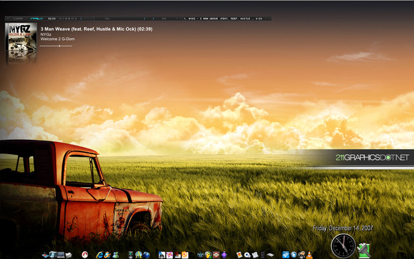Image resolution: width=414 pixels, height=259 pixels.
Task: Open FL Studio fruit icon in dock
Action: coord(185,254)
